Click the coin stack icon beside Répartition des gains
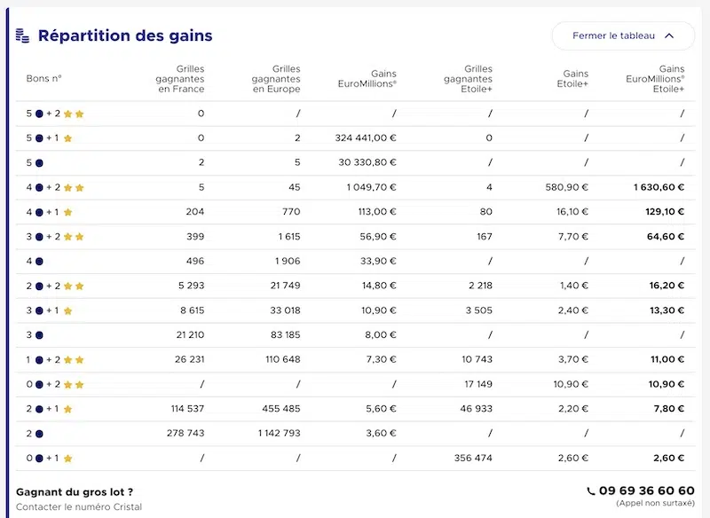Image resolution: width=710 pixels, height=518 pixels. [x=23, y=35]
